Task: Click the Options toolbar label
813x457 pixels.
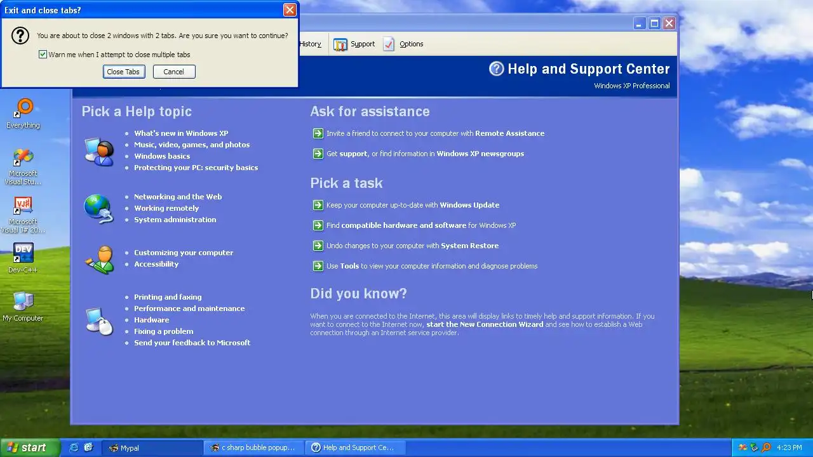Action: 412,44
